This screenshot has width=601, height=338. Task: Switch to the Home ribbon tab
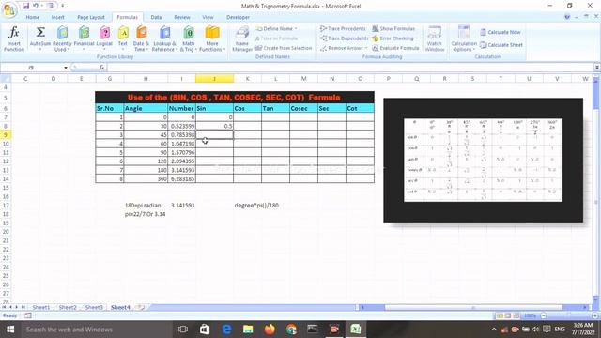(32, 17)
